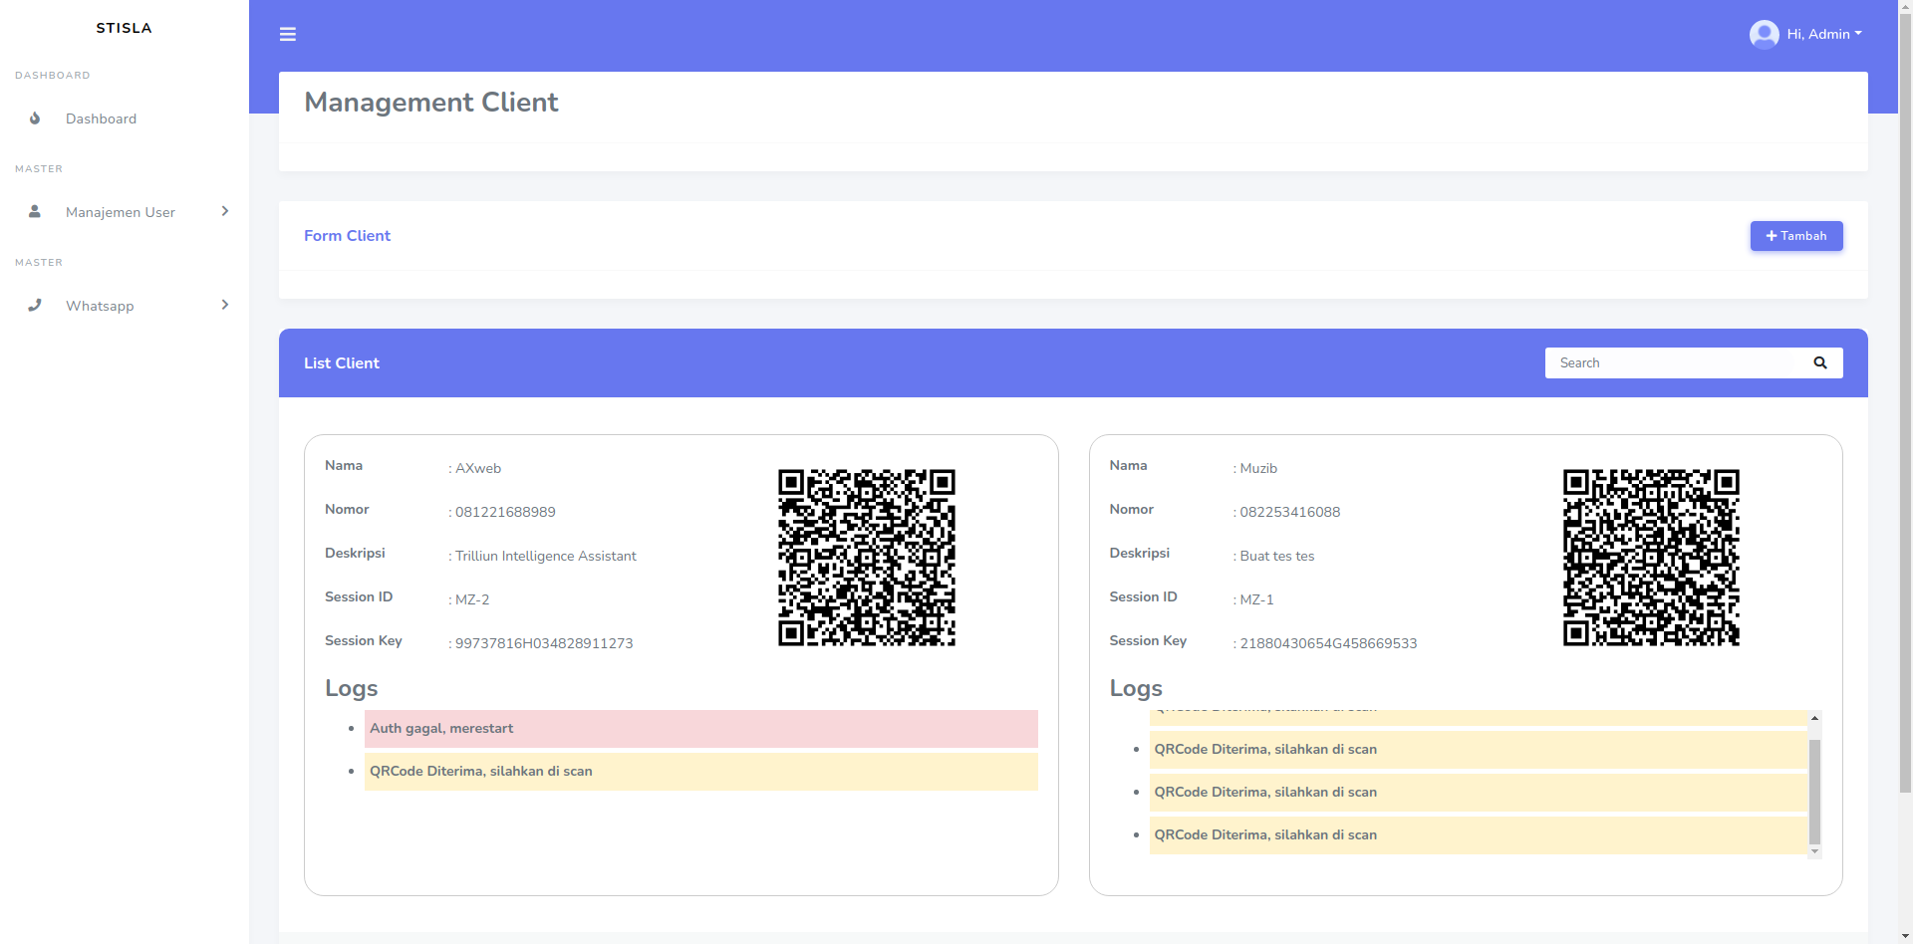1913x944 pixels.
Task: Click the Dashboard fire icon in sidebar
Action: tap(35, 118)
